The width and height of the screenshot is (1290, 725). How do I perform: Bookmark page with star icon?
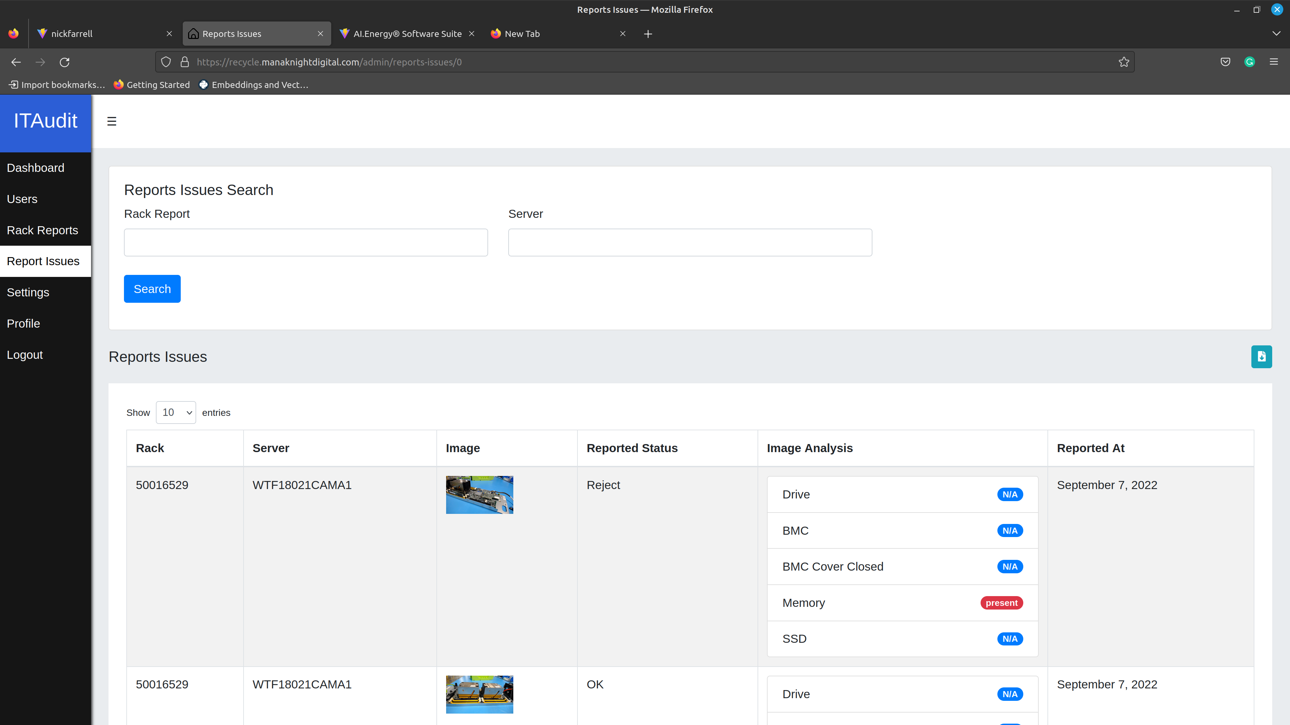(x=1124, y=62)
